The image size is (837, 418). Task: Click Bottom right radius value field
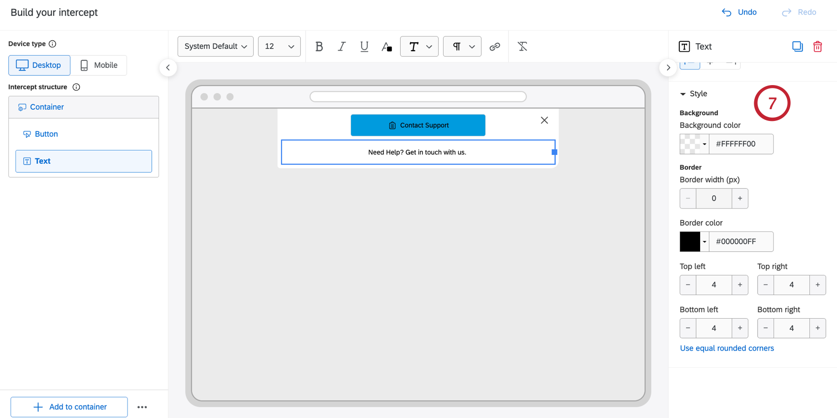tap(792, 328)
